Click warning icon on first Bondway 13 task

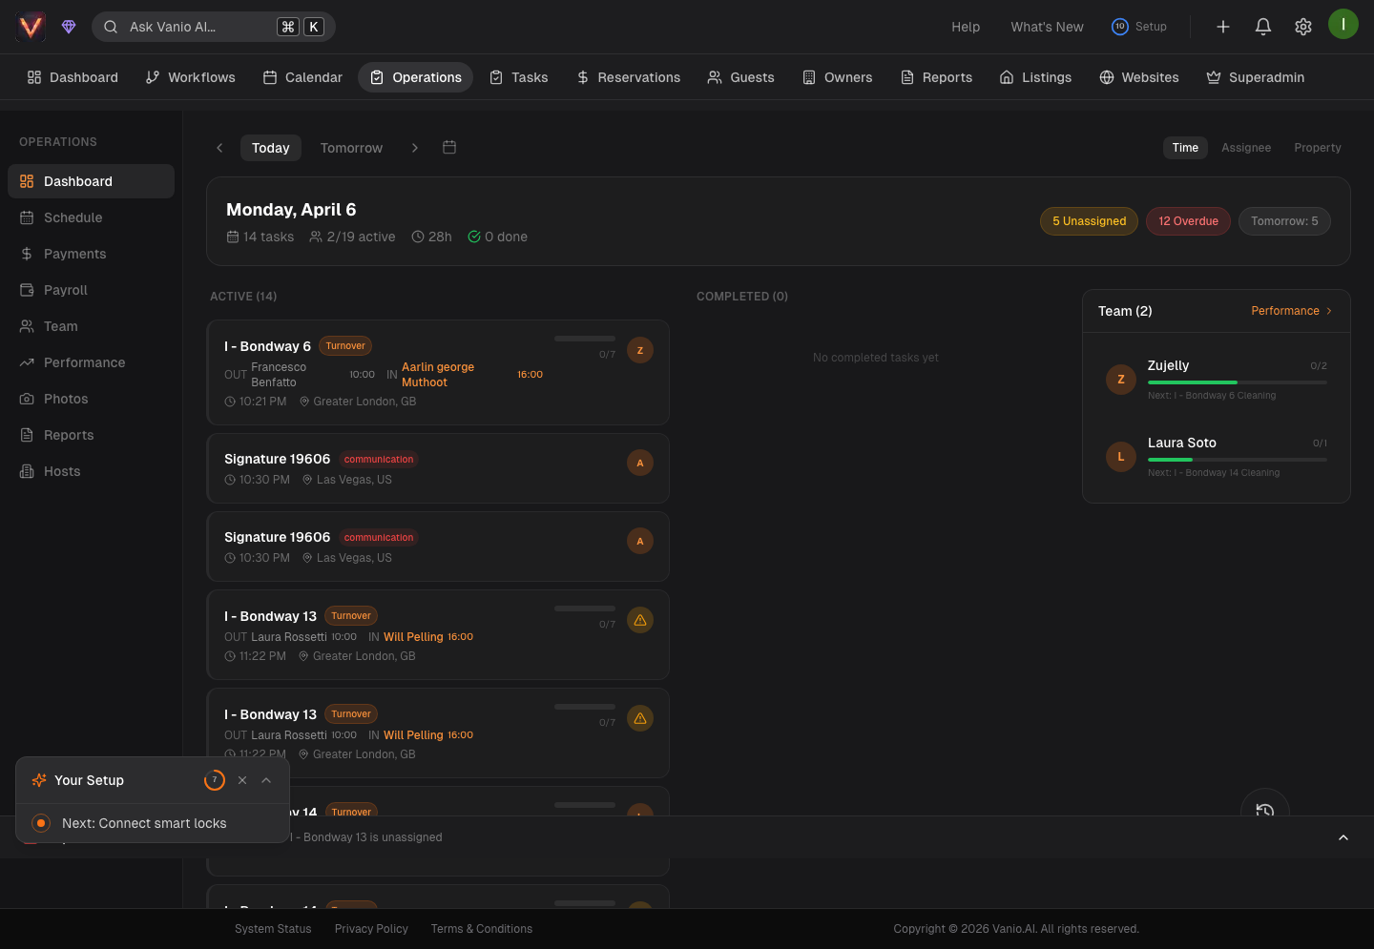(x=640, y=620)
